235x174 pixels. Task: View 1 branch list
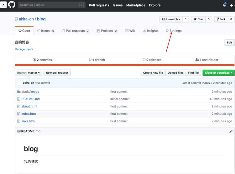pyautogui.click(x=97, y=60)
